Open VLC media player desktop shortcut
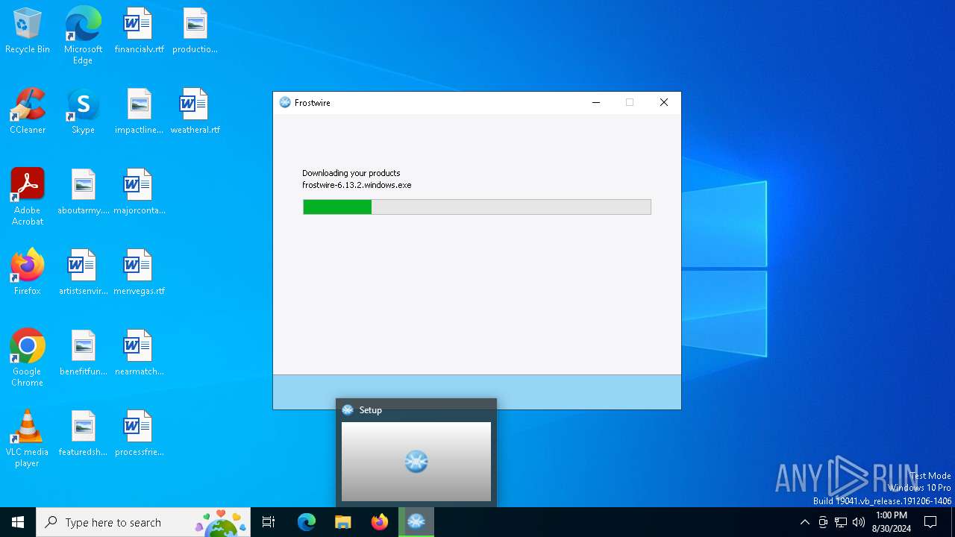This screenshot has height=537, width=955. click(28, 439)
